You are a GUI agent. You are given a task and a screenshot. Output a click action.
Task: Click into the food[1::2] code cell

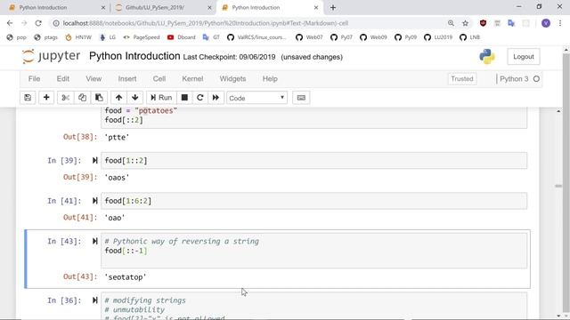coord(313,161)
